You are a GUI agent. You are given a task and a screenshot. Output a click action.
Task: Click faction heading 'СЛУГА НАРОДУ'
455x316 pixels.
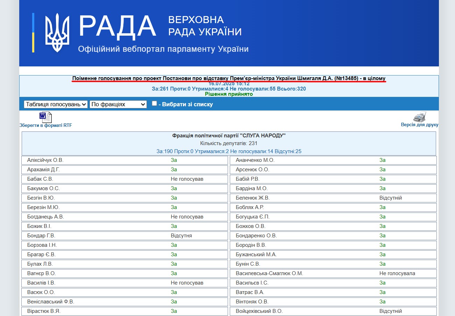point(229,136)
